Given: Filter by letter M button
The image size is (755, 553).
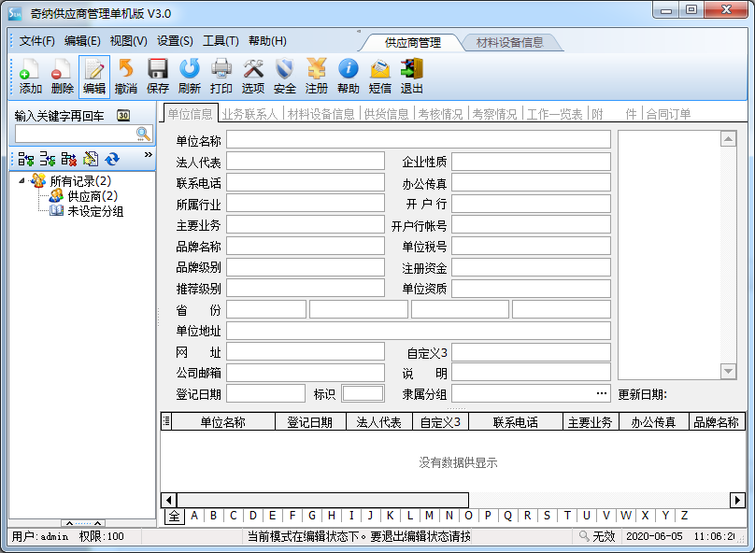Looking at the screenshot, I should [x=429, y=516].
